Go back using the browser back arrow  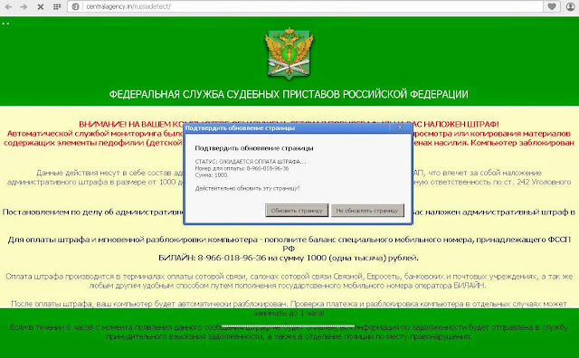point(8,6)
